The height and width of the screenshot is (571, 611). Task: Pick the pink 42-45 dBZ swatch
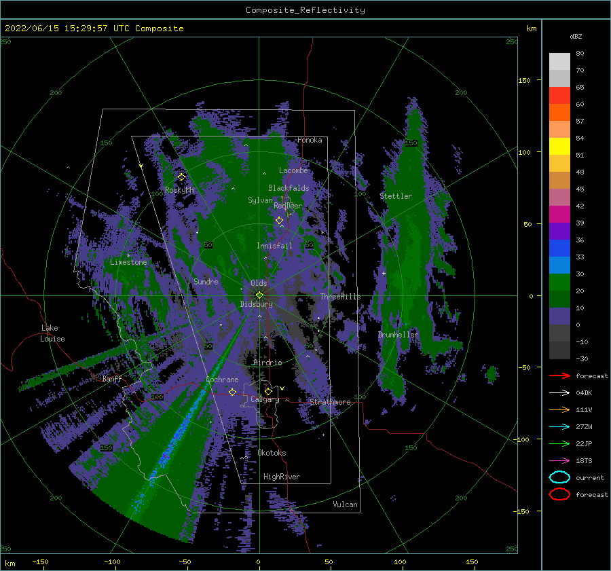click(559, 198)
